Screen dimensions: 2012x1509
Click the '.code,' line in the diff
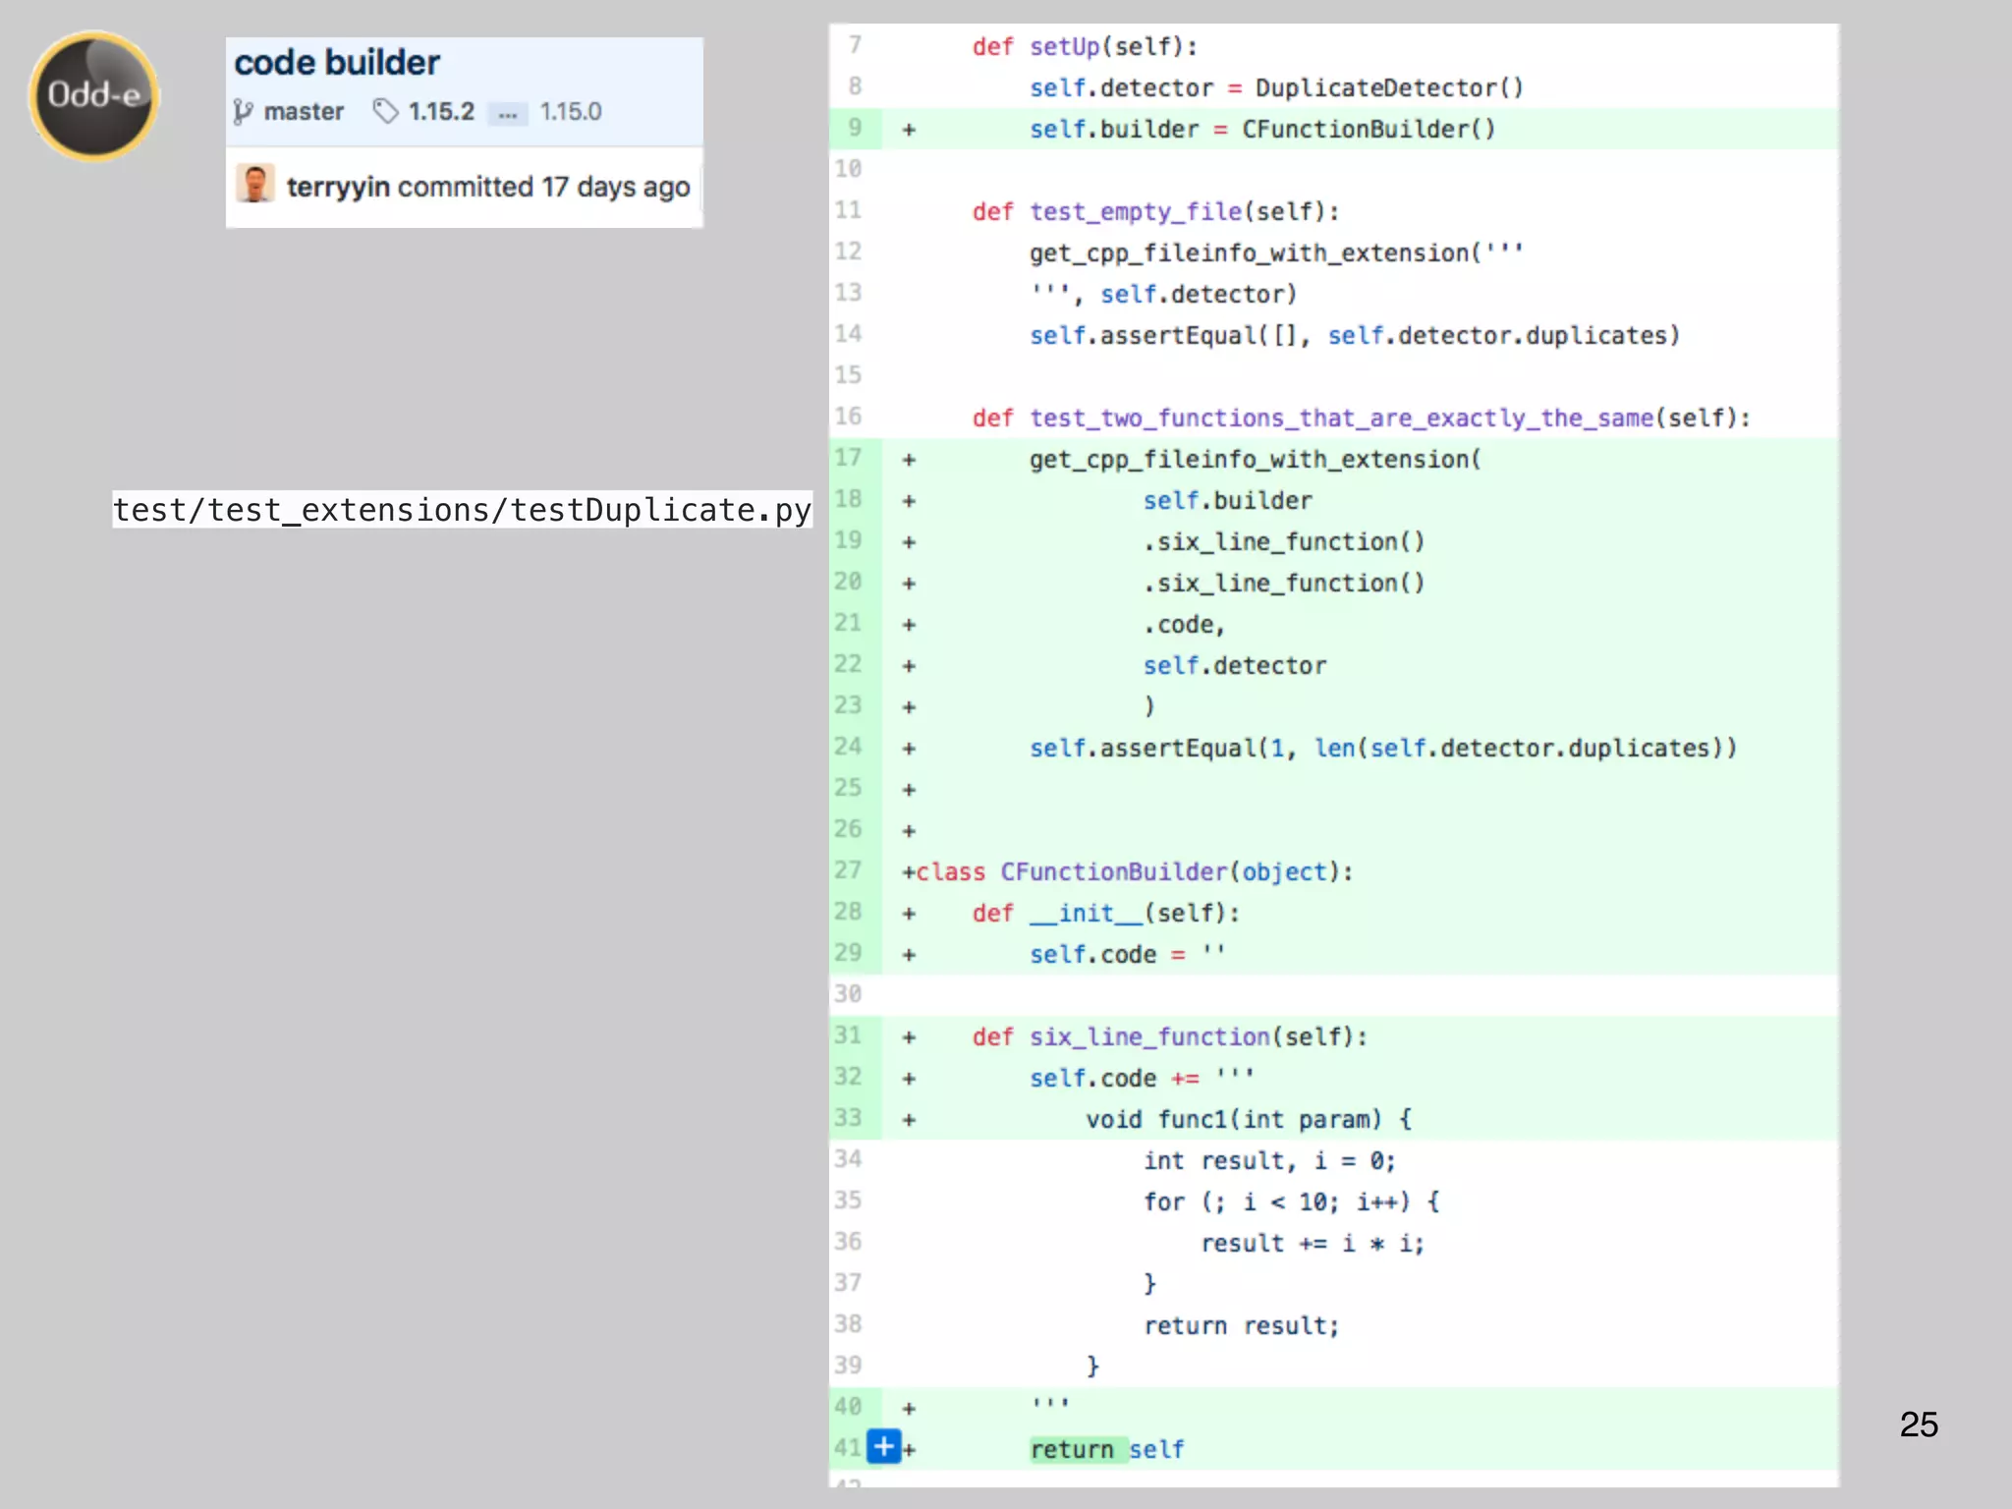[x=1184, y=625]
